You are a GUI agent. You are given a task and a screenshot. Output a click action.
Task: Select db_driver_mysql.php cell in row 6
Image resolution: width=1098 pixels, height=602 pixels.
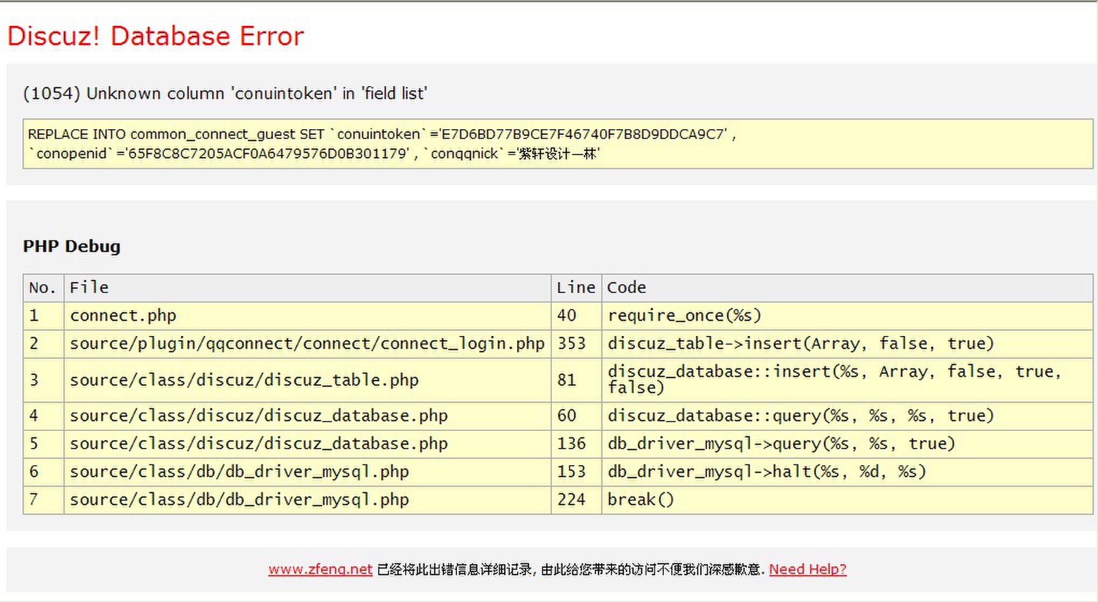click(308, 472)
